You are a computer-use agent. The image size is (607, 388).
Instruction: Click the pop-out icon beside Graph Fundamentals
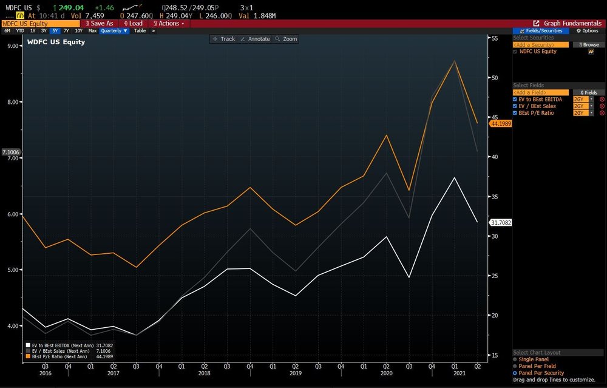click(x=536, y=23)
